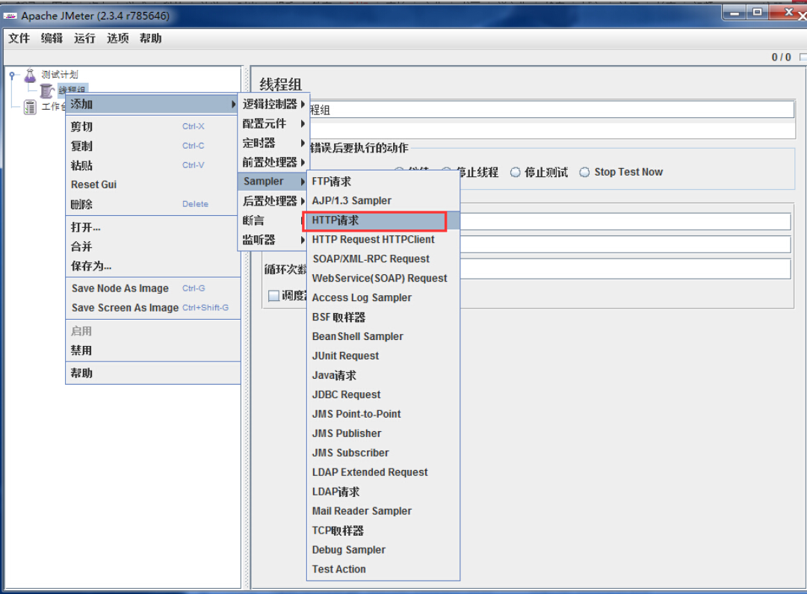The image size is (807, 594).
Task: Collapse the 测试计划 tree node handle
Action: click(x=13, y=75)
